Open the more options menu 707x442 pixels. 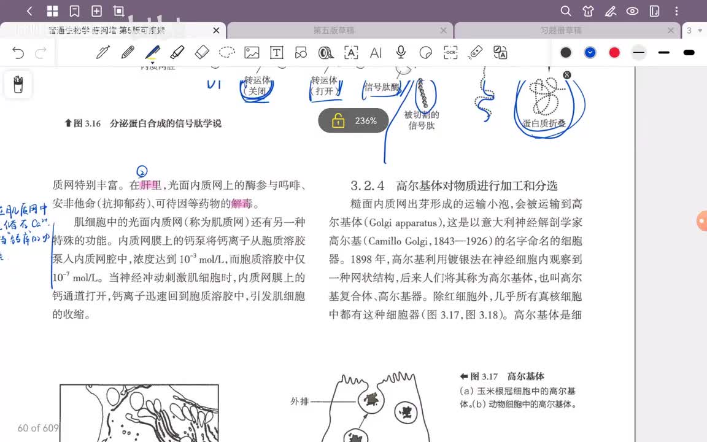676,11
